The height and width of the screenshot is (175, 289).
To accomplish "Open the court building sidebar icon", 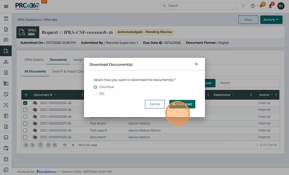I will pos(6,18).
